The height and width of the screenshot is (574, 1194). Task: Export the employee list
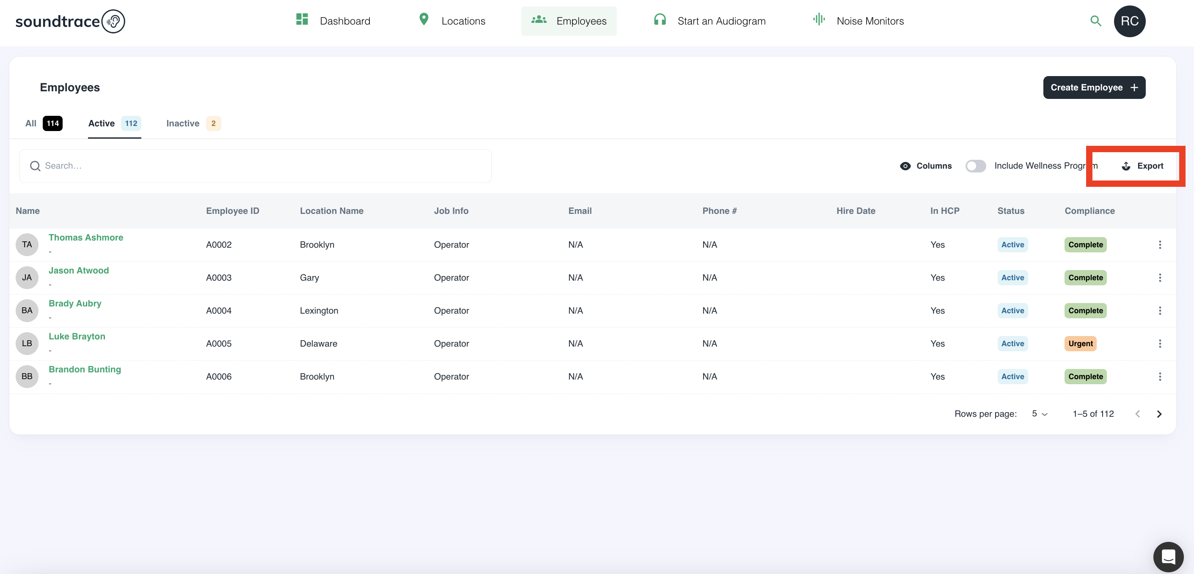click(1142, 166)
